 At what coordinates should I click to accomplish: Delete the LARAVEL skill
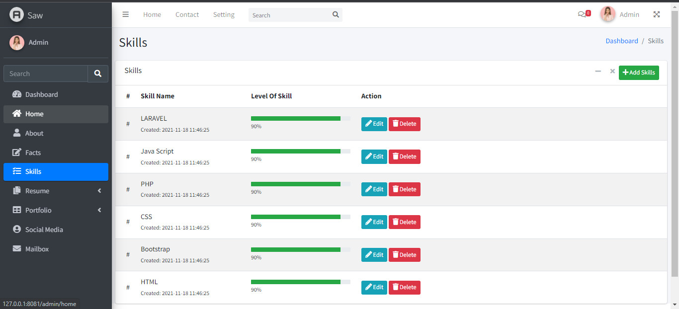point(405,124)
